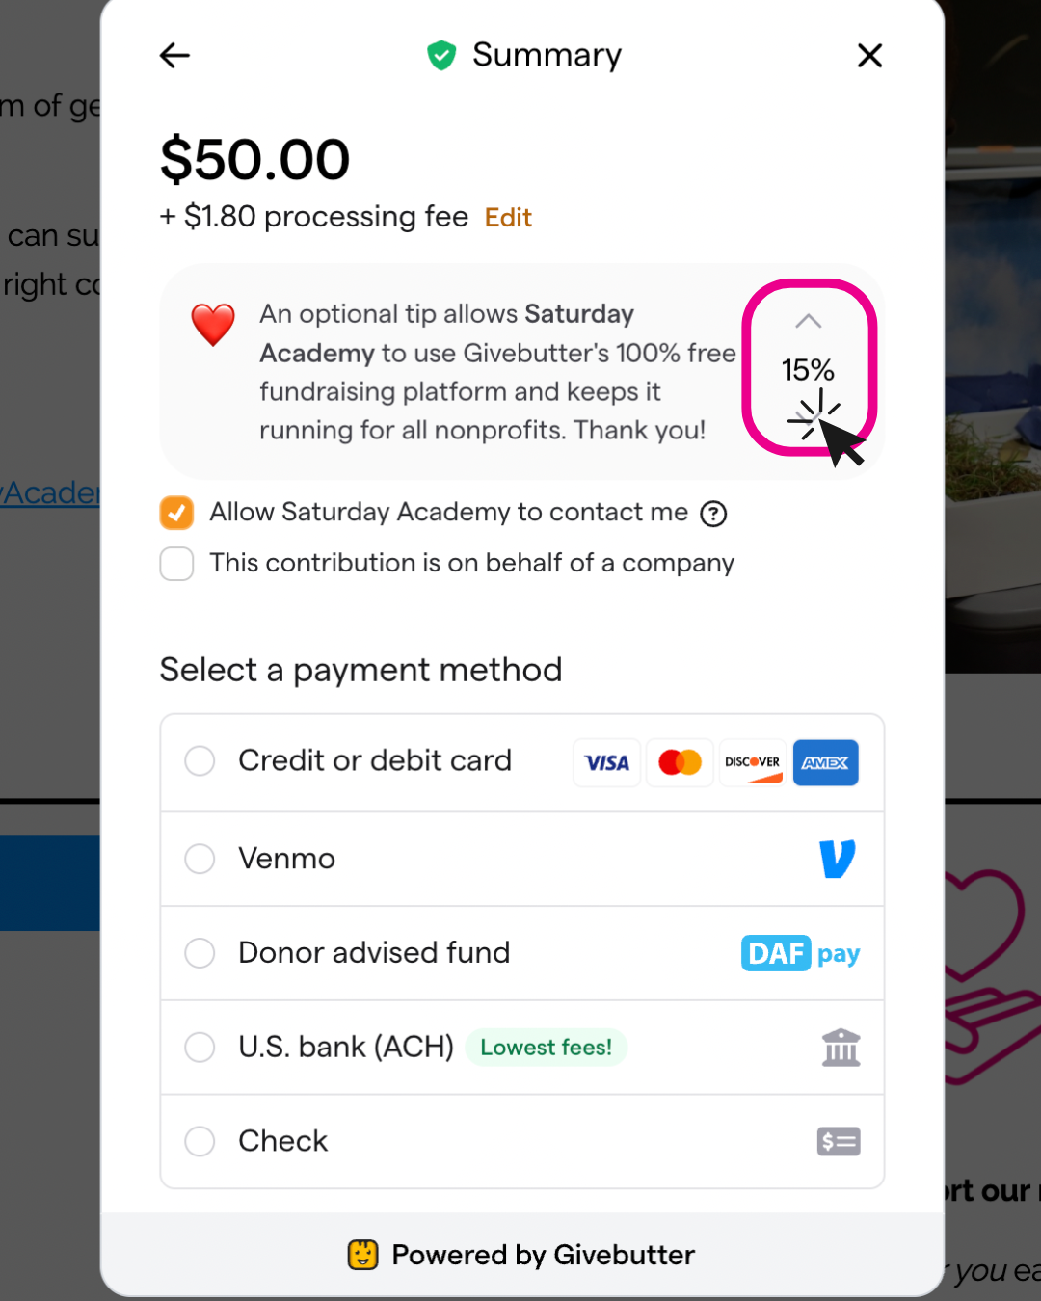Select the Venmo payment radio button

(x=200, y=859)
